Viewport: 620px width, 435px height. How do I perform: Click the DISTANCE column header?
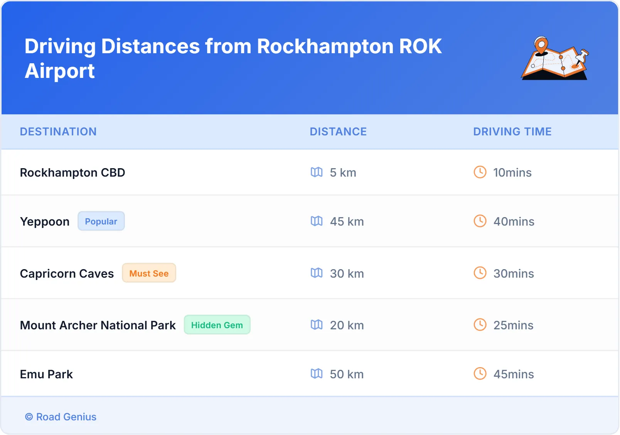338,132
